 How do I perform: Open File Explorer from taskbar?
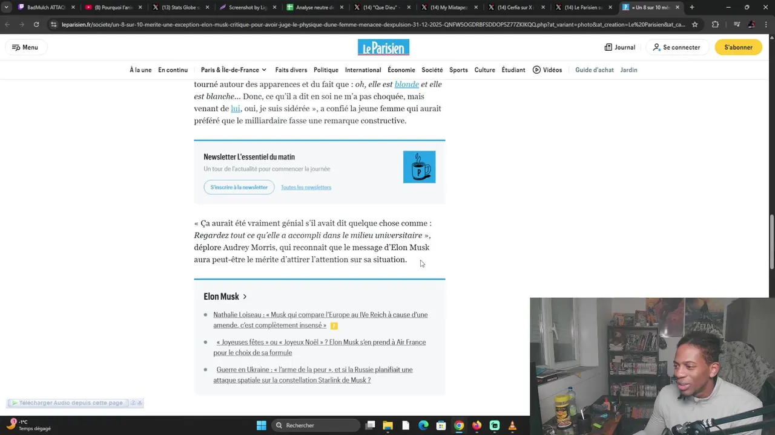pyautogui.click(x=388, y=425)
